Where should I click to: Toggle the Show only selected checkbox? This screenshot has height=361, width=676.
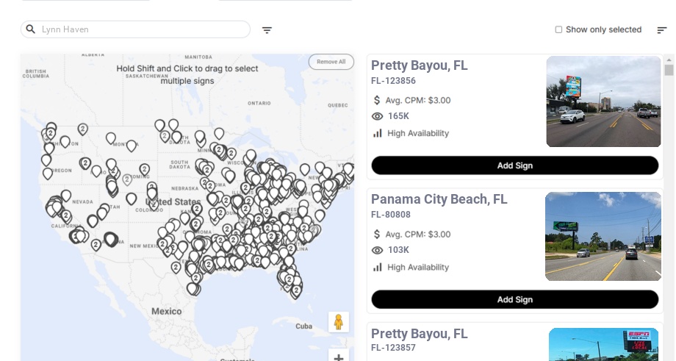click(558, 30)
